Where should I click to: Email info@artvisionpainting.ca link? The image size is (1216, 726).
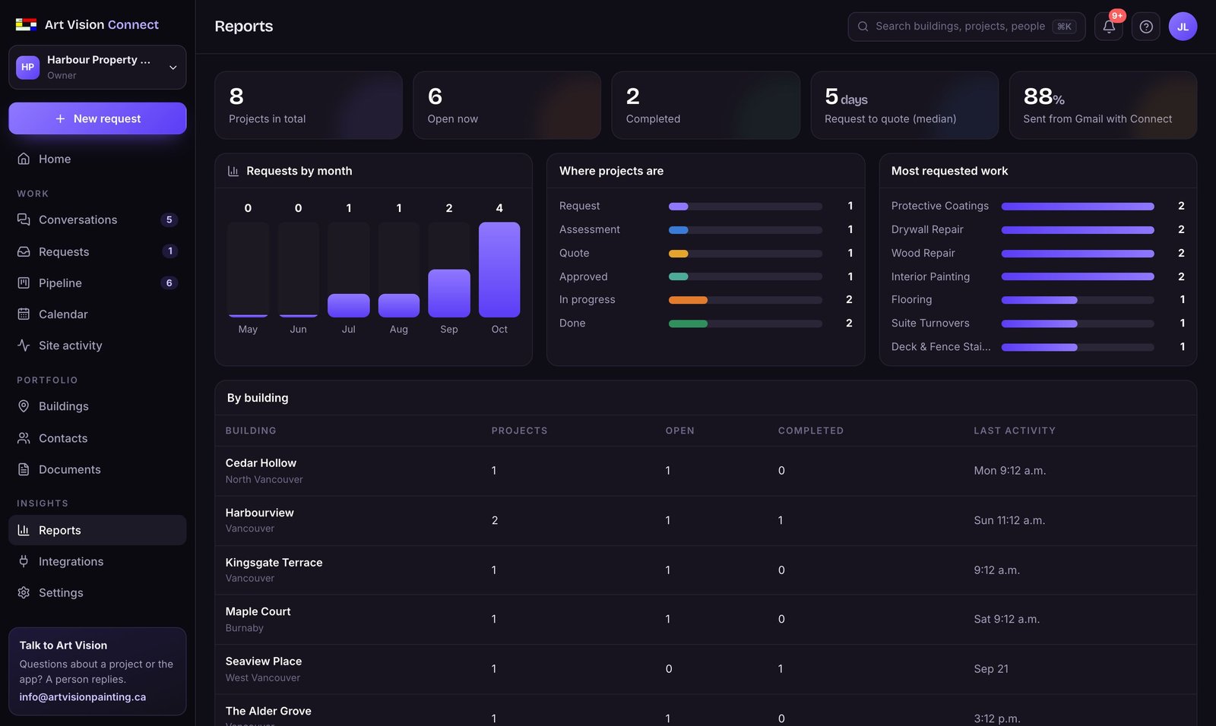[83, 697]
